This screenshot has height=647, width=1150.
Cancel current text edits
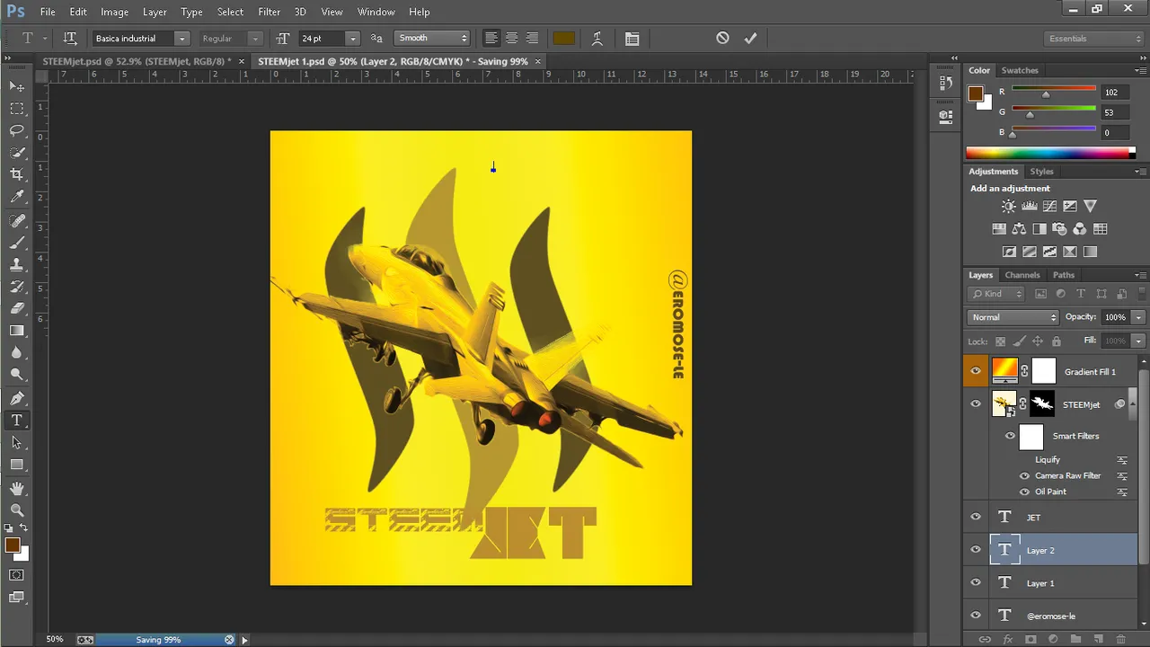point(722,38)
